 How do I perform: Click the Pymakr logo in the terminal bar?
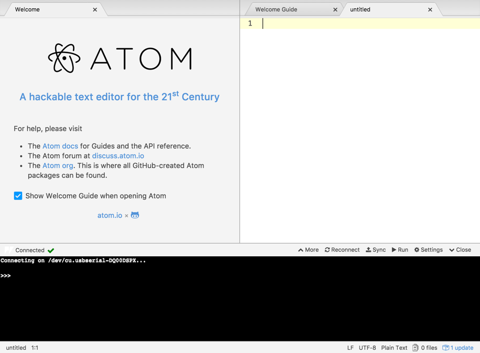point(8,250)
